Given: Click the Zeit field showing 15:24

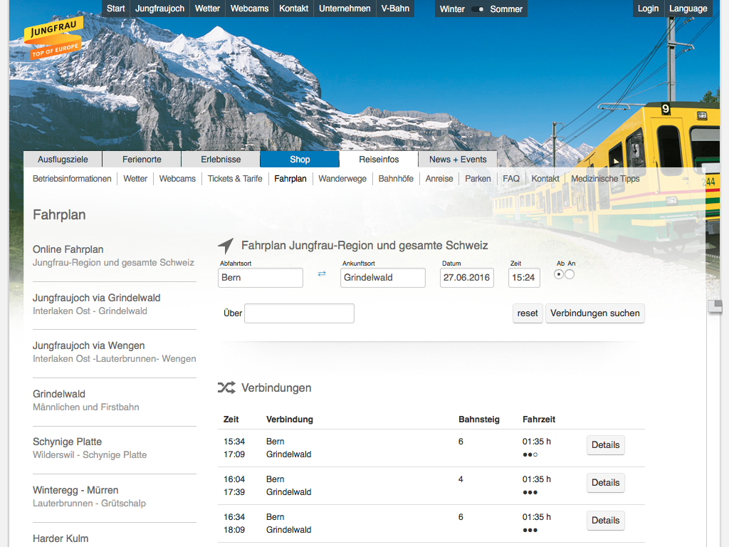Looking at the screenshot, I should (524, 278).
